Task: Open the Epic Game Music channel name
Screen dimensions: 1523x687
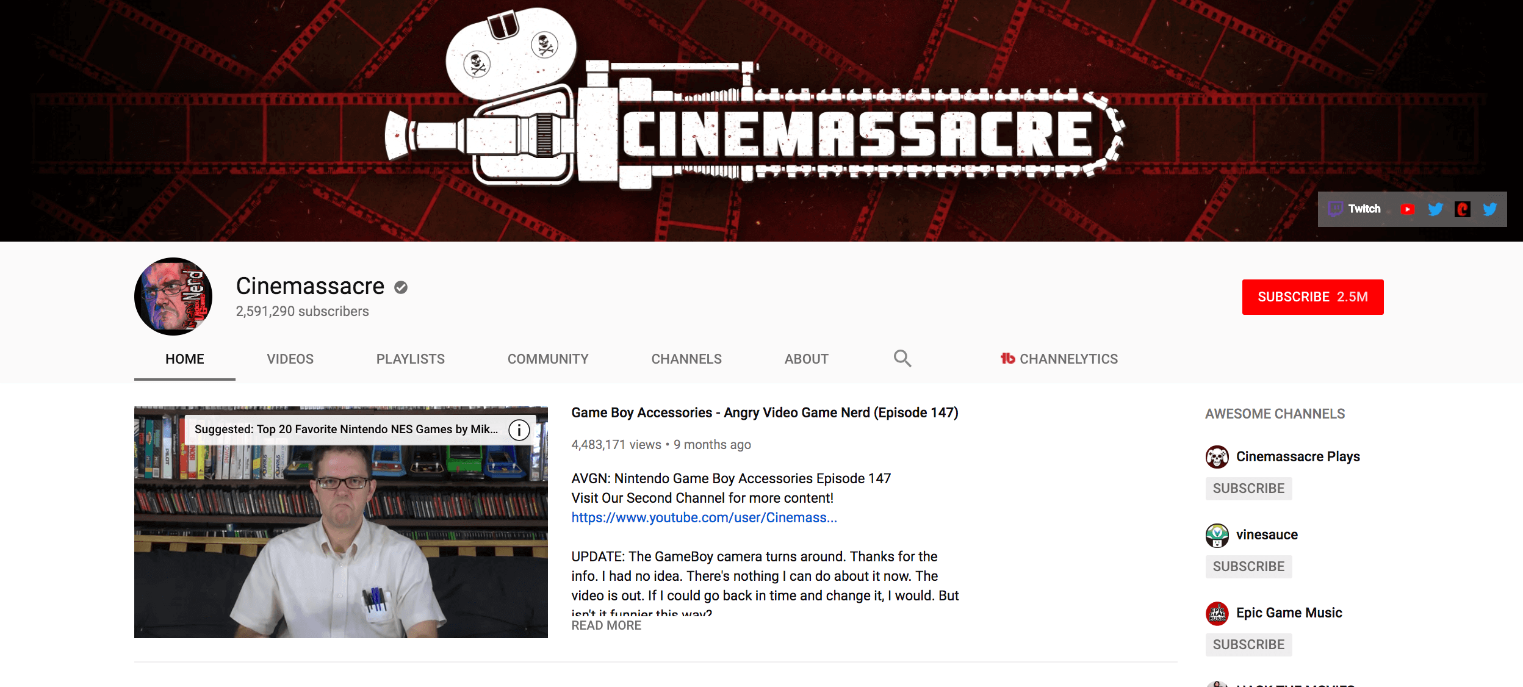Action: point(1289,613)
